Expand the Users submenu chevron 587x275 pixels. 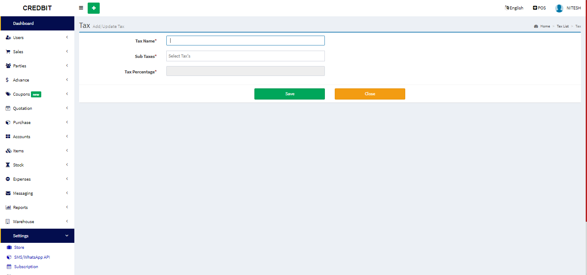(x=67, y=37)
